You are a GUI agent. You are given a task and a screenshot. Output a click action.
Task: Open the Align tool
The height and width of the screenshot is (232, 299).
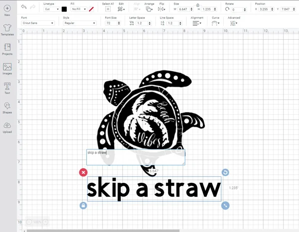(137, 9)
